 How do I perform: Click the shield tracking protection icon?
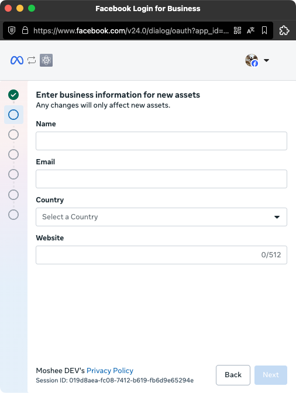(12, 30)
